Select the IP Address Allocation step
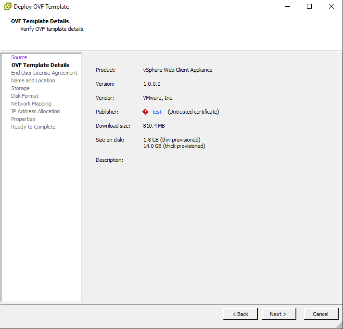The height and width of the screenshot is (329, 343). tap(36, 111)
